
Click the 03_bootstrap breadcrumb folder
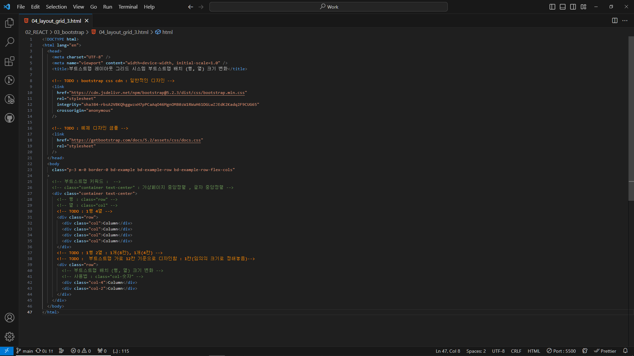[69, 32]
